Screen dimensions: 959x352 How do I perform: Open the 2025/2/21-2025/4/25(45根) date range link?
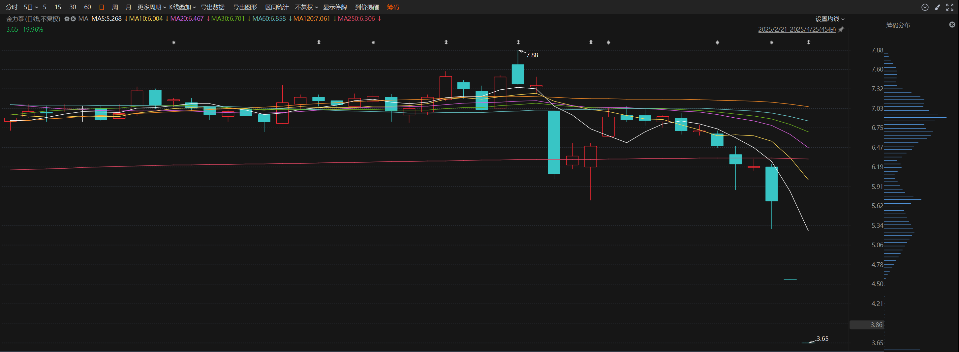[797, 29]
